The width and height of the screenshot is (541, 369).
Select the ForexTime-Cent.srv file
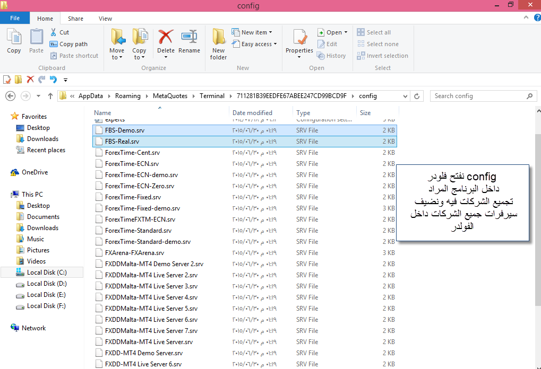(129, 153)
